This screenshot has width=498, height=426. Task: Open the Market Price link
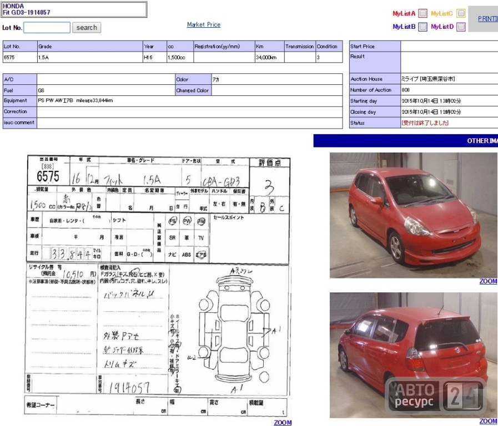pyautogui.click(x=204, y=24)
